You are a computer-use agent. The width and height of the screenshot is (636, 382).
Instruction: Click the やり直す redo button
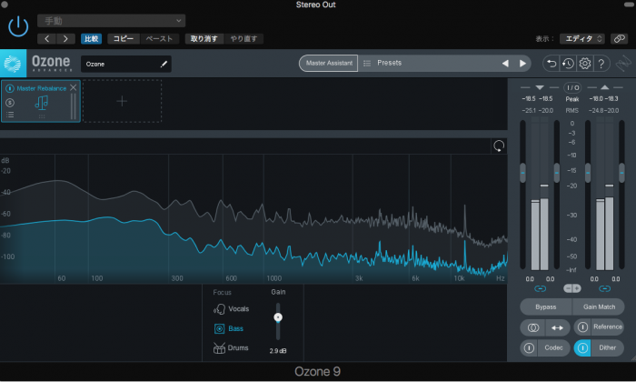[243, 39]
